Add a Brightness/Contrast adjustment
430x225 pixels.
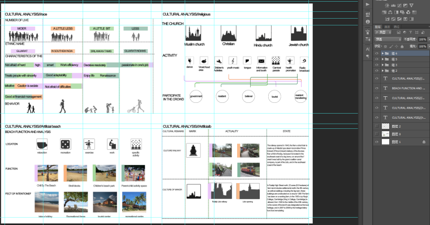click(387, 5)
